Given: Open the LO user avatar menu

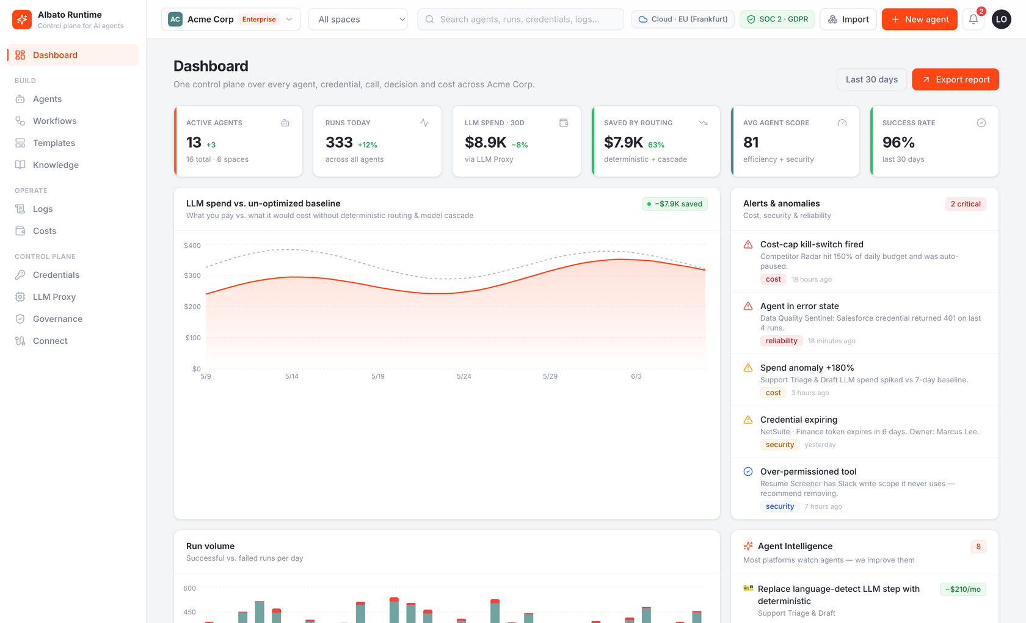Looking at the screenshot, I should [x=1002, y=20].
